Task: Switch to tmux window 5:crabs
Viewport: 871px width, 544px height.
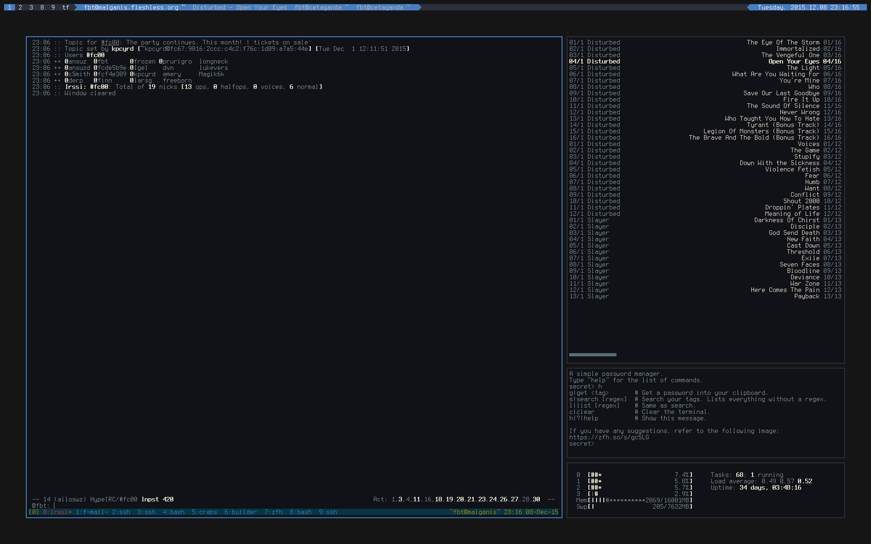Action: click(204, 512)
